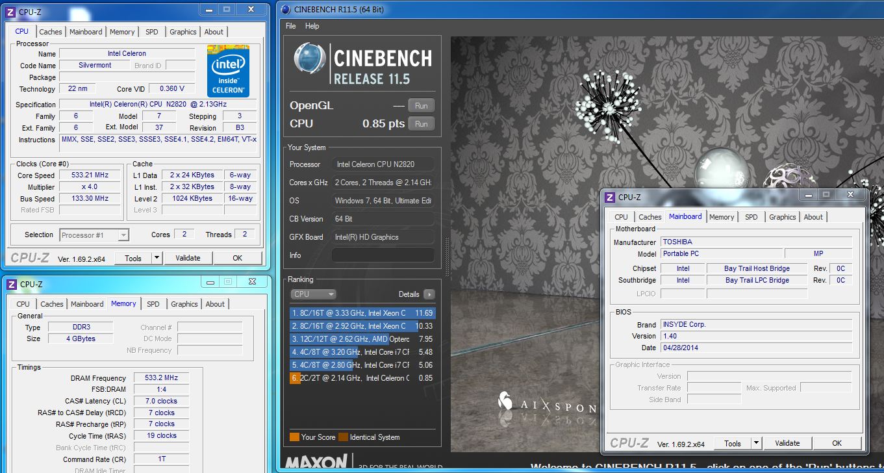This screenshot has width=884, height=473.
Task: Select ranking entry 6 Intel Celeron 2C/2T
Action: click(x=362, y=378)
